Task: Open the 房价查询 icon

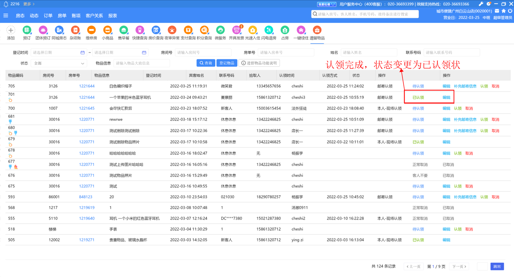Action: click(x=156, y=30)
